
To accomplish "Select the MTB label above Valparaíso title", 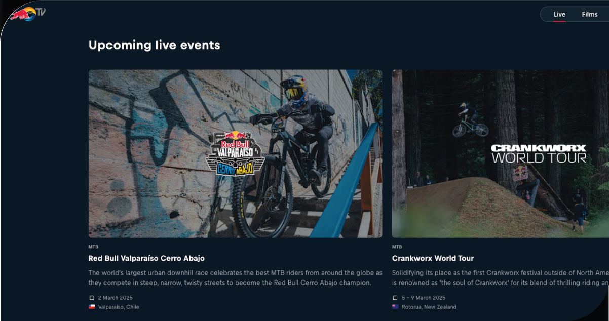I will coord(93,247).
